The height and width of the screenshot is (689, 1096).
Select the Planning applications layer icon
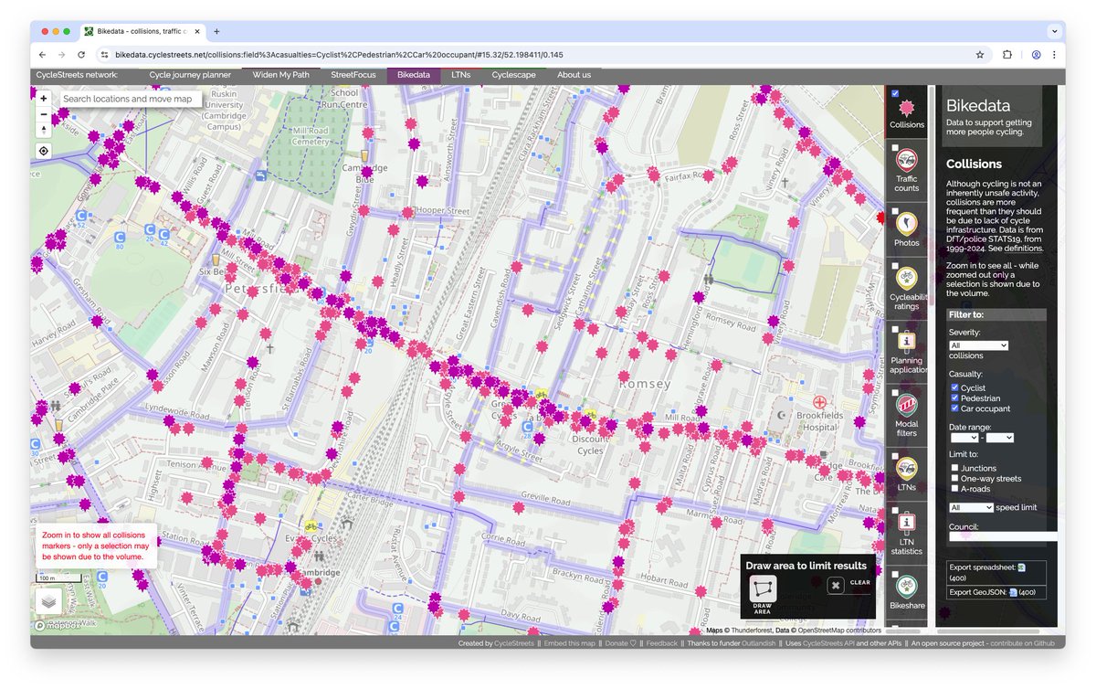pos(907,341)
